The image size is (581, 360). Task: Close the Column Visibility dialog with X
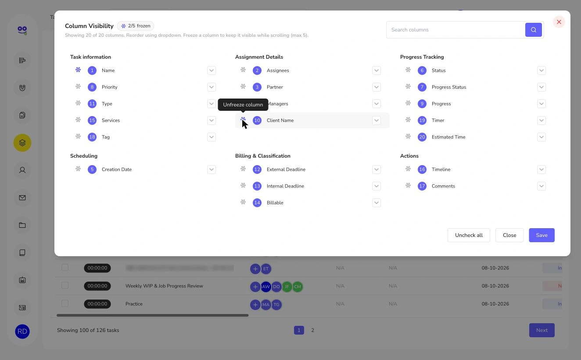click(x=559, y=22)
